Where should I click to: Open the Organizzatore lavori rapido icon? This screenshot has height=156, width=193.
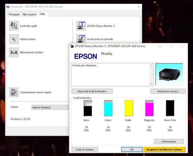coord(14,92)
